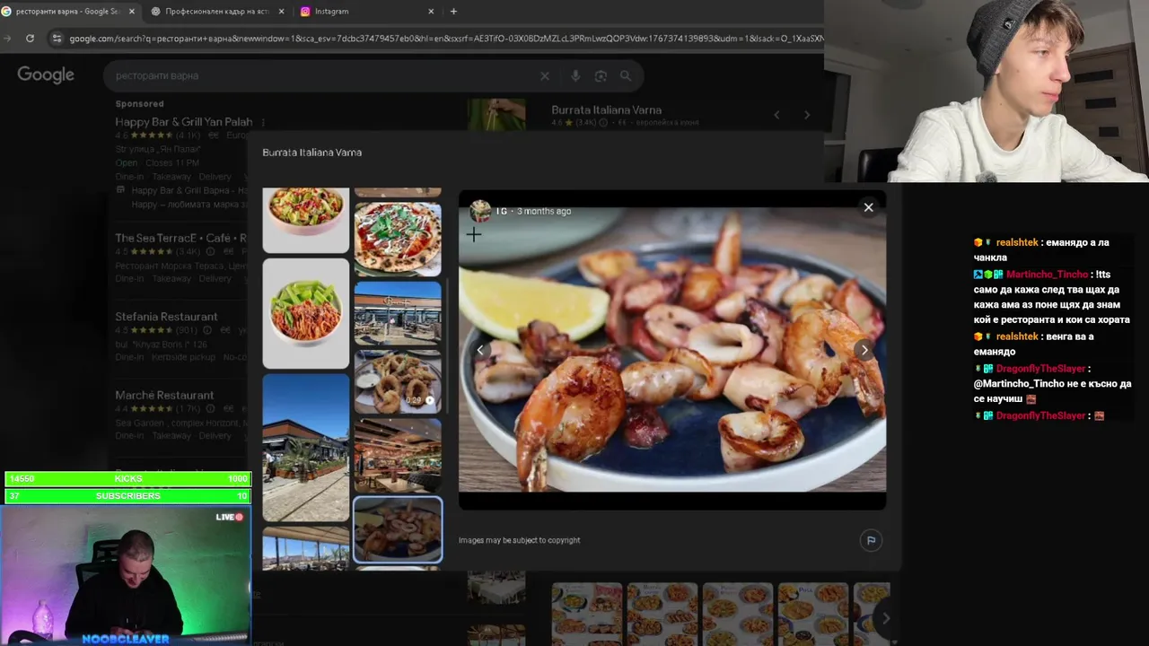
Task: Open the restaurant exterior terrace thumbnail
Action: point(398,313)
